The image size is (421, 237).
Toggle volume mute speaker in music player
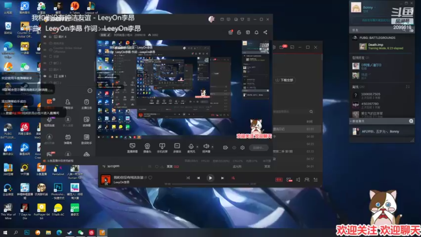[298, 180]
